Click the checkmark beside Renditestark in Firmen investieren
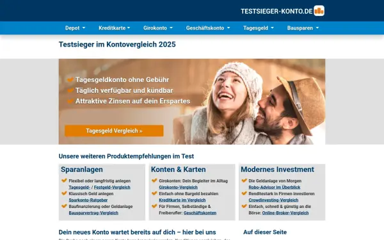 click(x=244, y=193)
